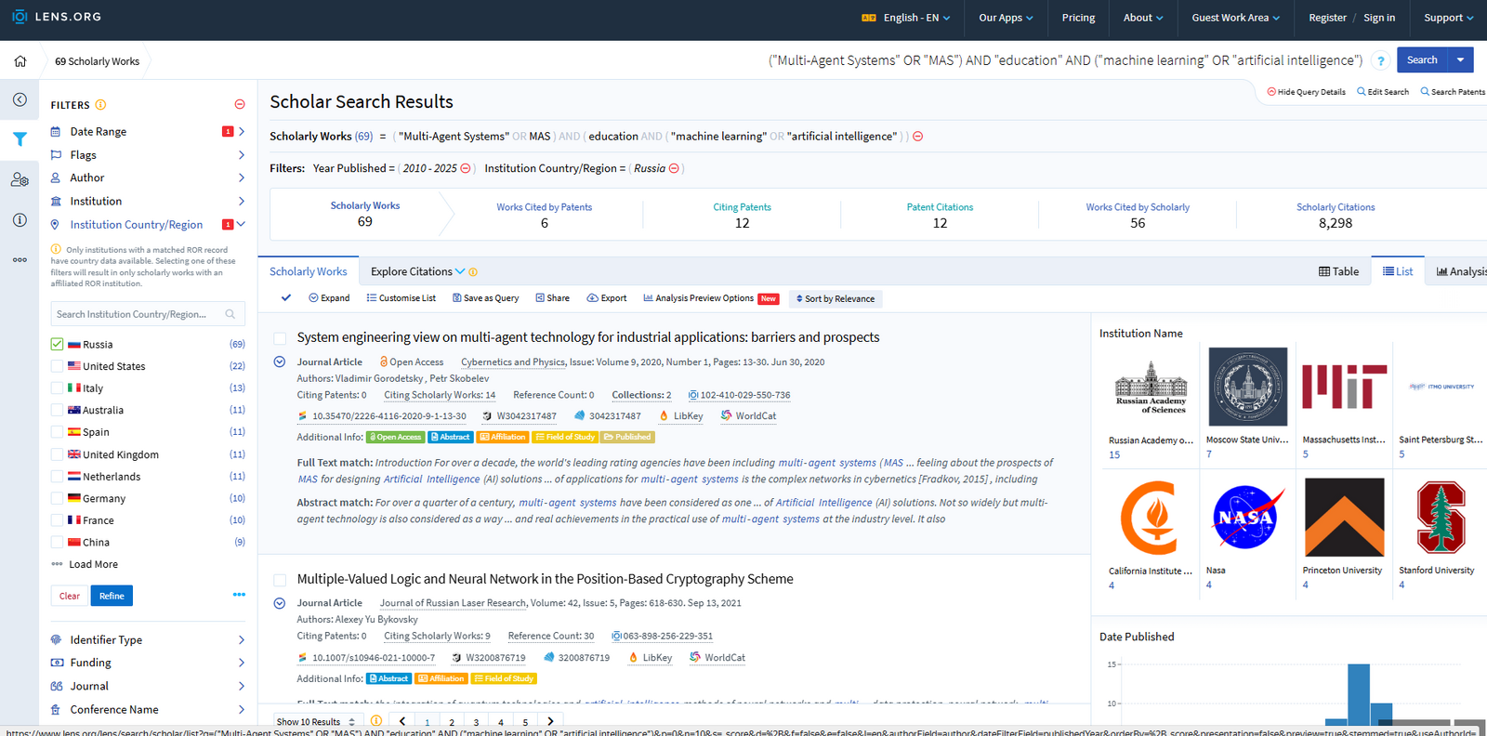Click the blue Refine button
This screenshot has width=1487, height=736.
(x=112, y=596)
